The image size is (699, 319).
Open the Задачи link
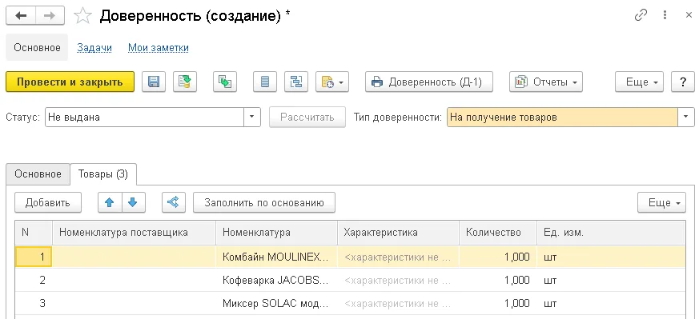[x=94, y=48]
